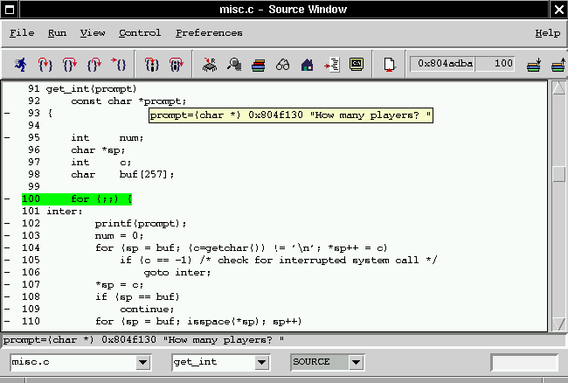
Task: Click the vertical scrollbar down arrow
Action: pyautogui.click(x=558, y=324)
